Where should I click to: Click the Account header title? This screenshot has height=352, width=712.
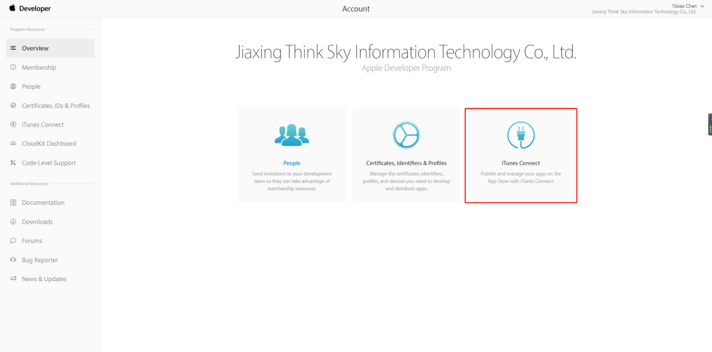pyautogui.click(x=356, y=9)
